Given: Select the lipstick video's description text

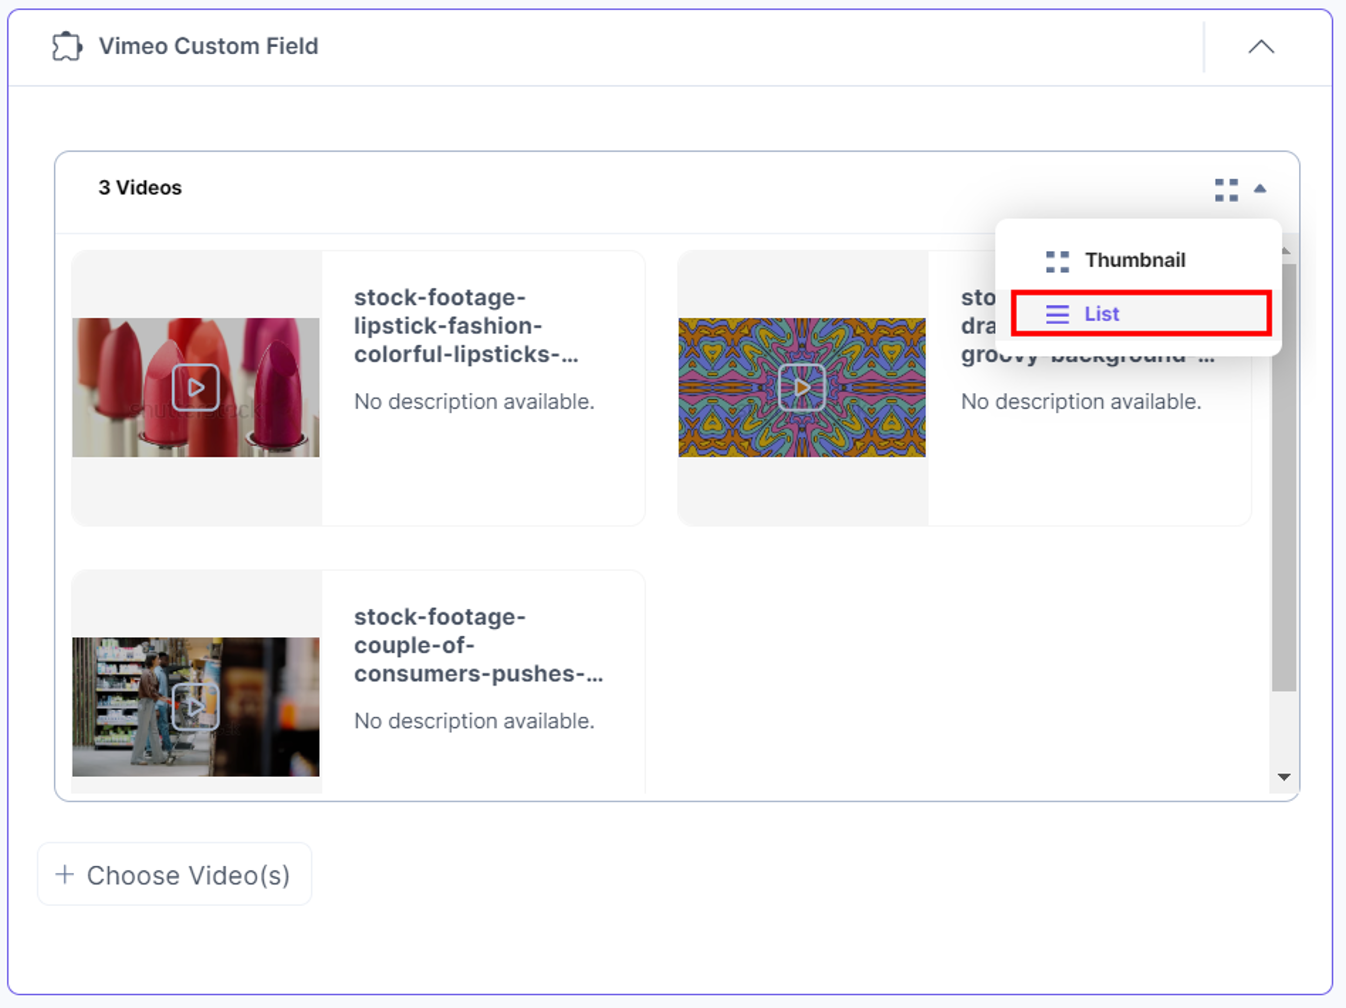Looking at the screenshot, I should pyautogui.click(x=474, y=402).
